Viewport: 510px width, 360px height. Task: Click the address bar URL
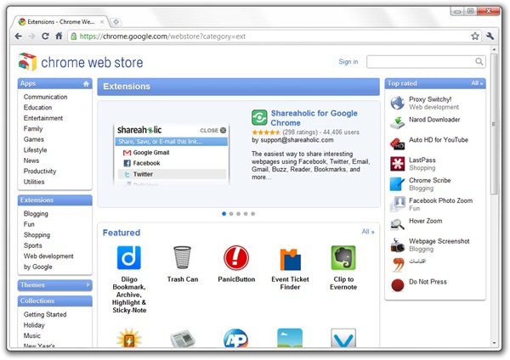point(162,36)
